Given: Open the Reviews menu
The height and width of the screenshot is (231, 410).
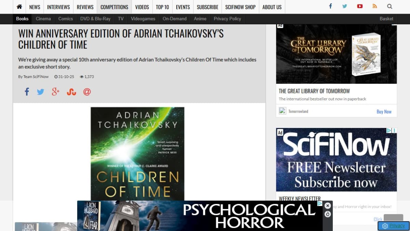Looking at the screenshot, I should point(85,7).
